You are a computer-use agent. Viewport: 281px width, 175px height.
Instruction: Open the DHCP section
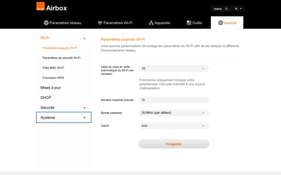point(46,98)
